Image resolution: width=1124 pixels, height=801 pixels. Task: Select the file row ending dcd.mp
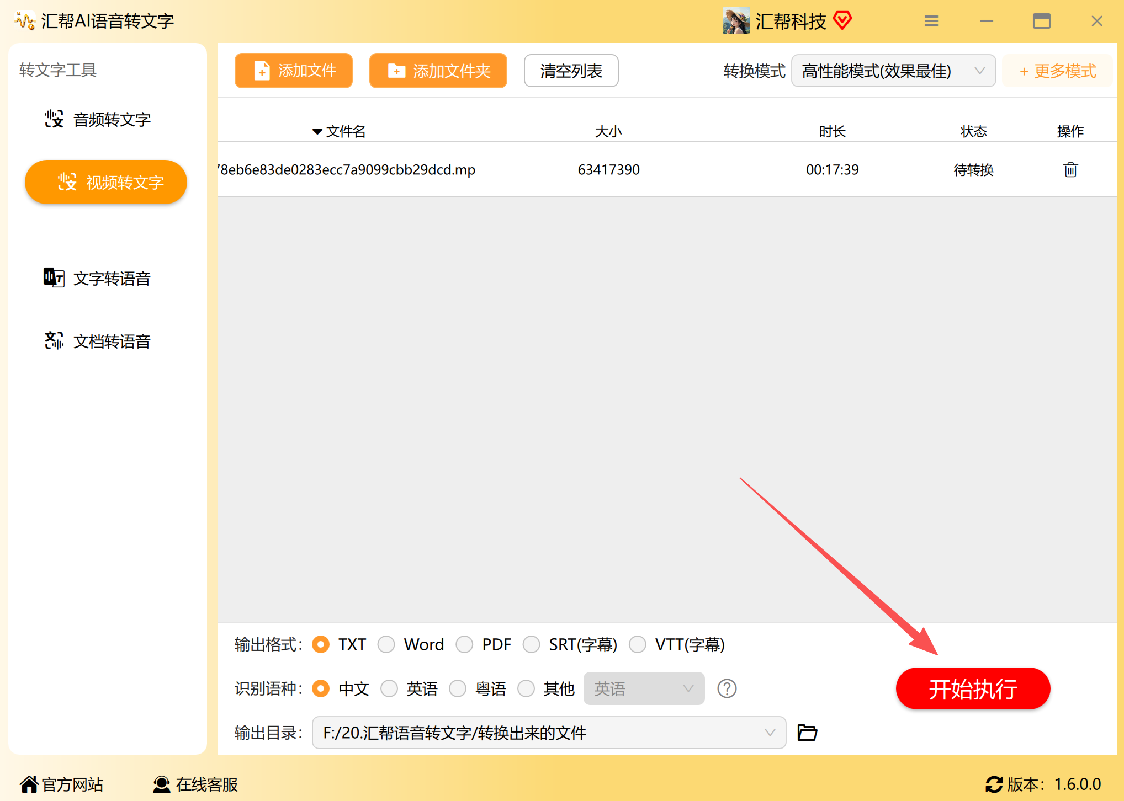667,169
